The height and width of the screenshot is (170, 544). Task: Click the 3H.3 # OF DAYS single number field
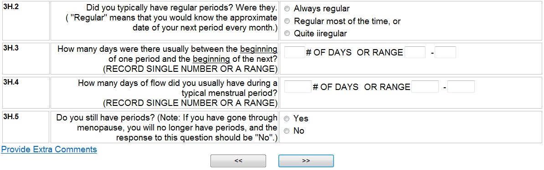click(x=294, y=53)
